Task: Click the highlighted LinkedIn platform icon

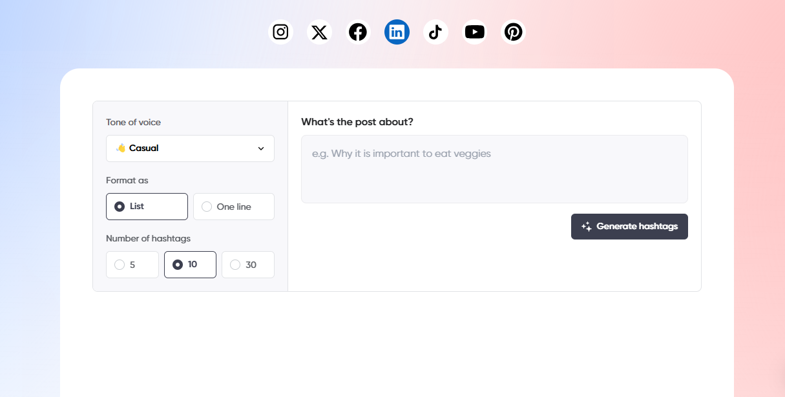Action: 397,32
